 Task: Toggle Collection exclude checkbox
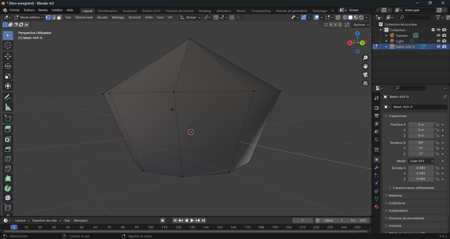(433, 30)
